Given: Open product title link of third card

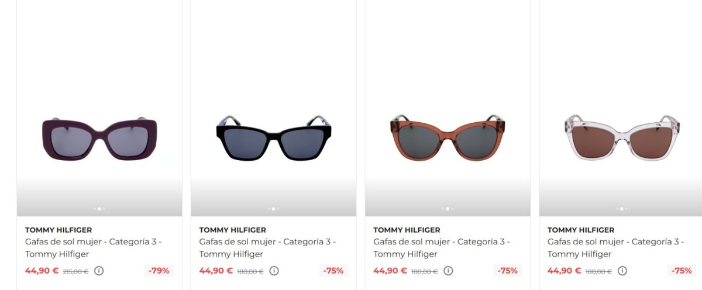Looking at the screenshot, I should point(442,248).
